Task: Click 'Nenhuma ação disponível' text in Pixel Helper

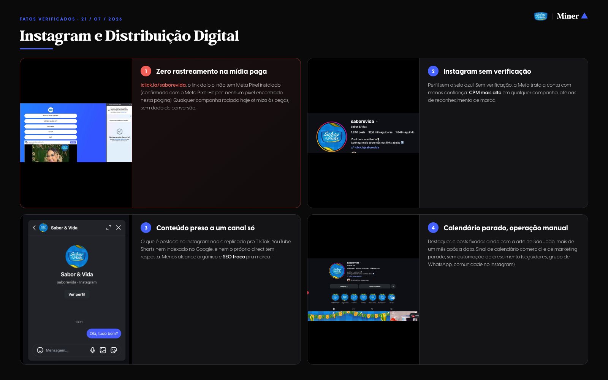Action: [119, 137]
